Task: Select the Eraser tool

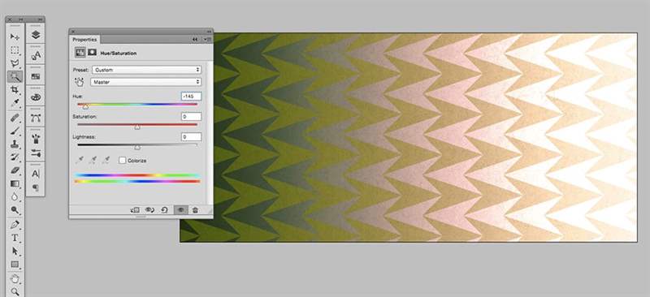Action: click(x=15, y=170)
